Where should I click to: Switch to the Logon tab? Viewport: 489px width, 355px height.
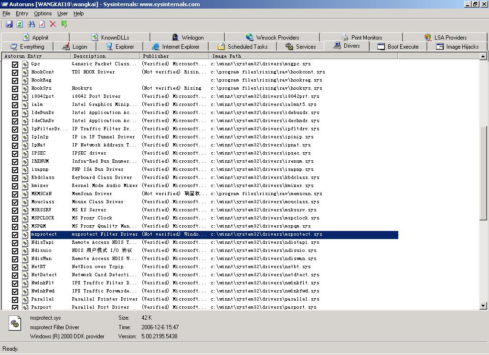point(75,46)
